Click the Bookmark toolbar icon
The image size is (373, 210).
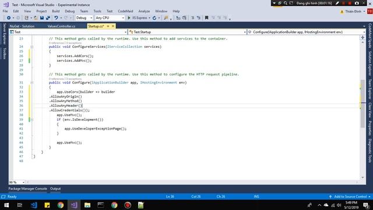click(x=206, y=18)
